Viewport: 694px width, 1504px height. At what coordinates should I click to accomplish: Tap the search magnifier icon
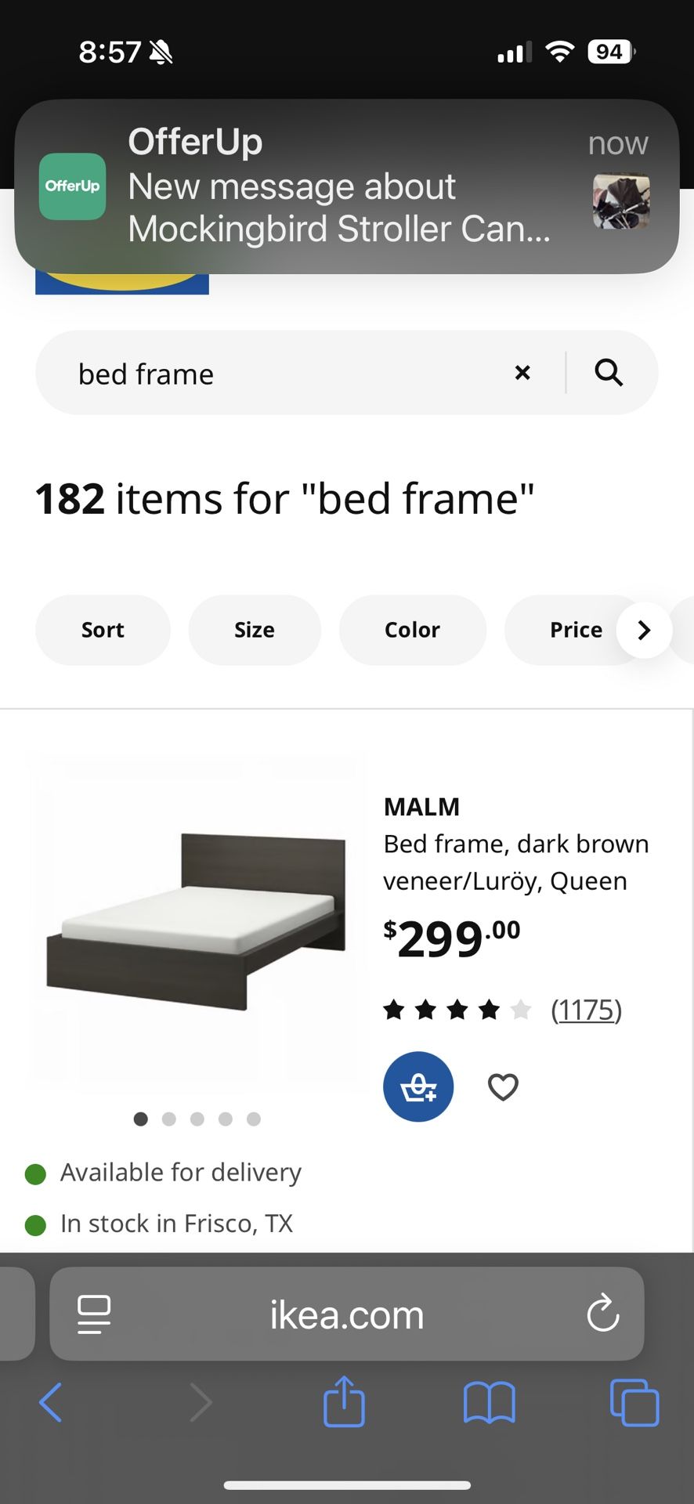coord(609,373)
